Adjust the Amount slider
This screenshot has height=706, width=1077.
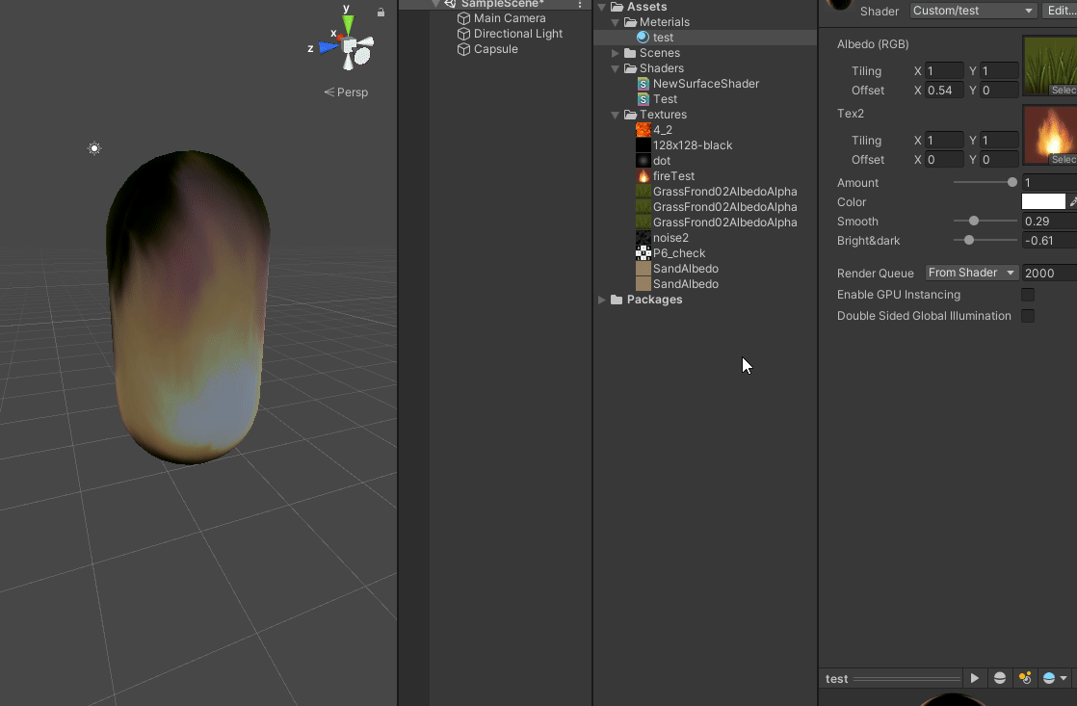(x=985, y=183)
